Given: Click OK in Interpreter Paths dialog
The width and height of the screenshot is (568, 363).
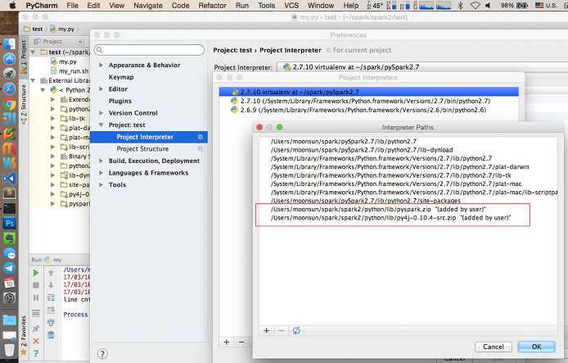Looking at the screenshot, I should tap(536, 347).
